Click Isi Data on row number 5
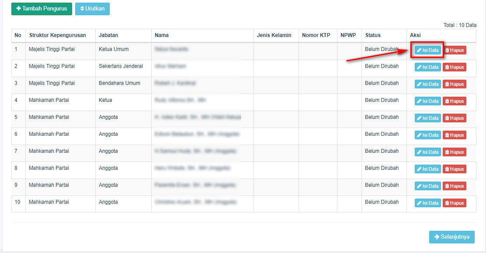 click(428, 118)
